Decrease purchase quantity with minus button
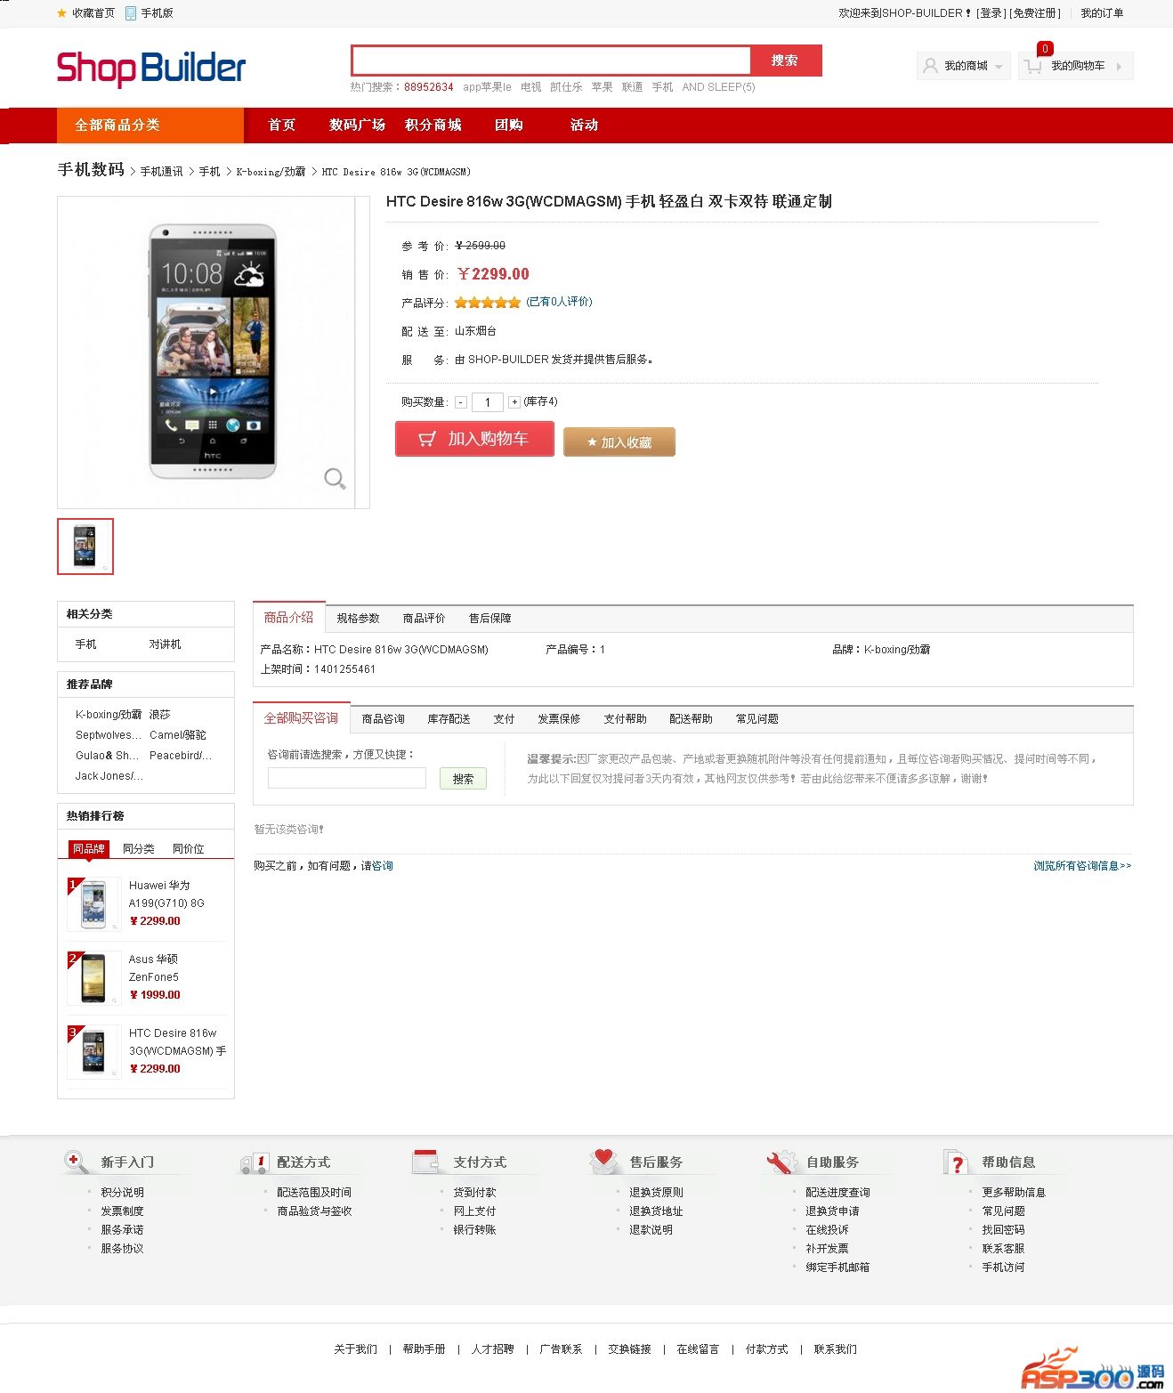Screen dimensions: 1173x1393 point(461,402)
